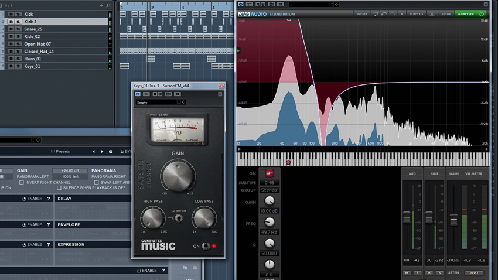Open track list search magnifier
The width and height of the screenshot is (498, 280).
click(x=108, y=5)
